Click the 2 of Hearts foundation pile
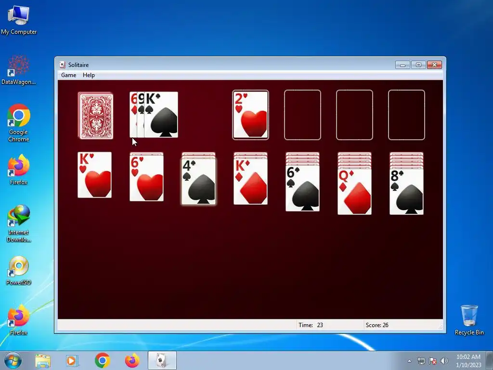 (250, 115)
